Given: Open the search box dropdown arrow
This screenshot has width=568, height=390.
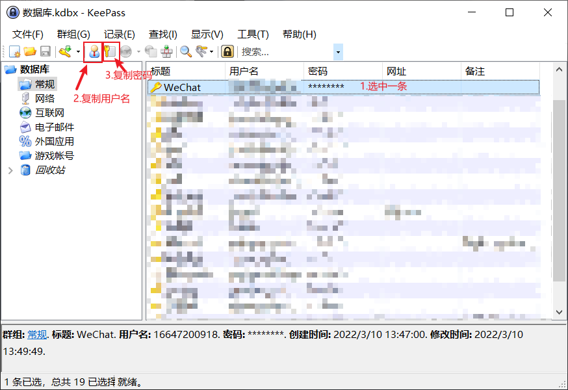Looking at the screenshot, I should coord(337,52).
